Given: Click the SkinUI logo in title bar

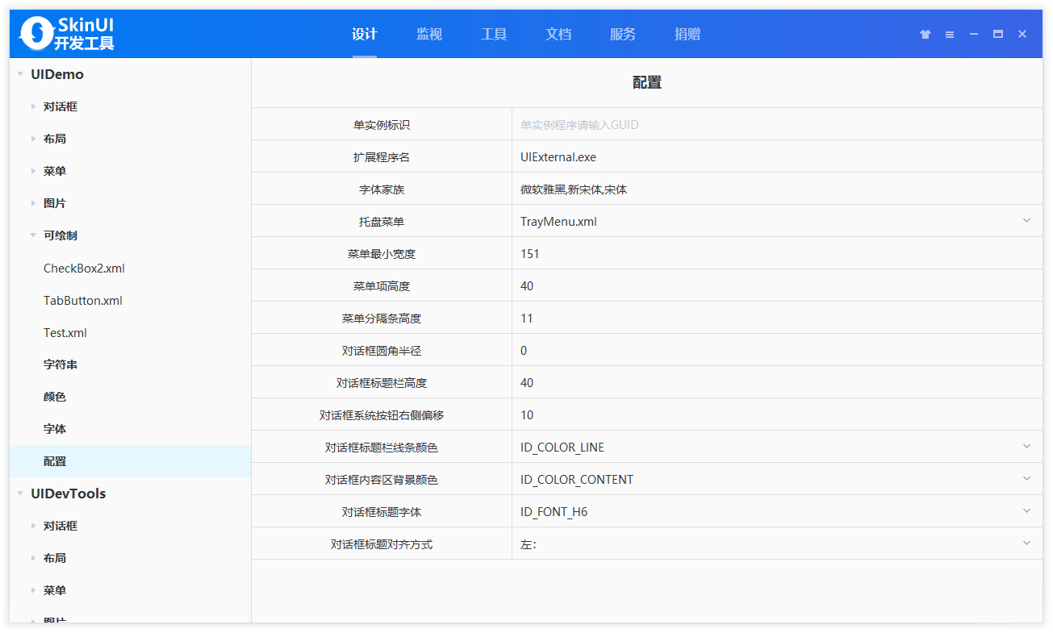Looking at the screenshot, I should 68,34.
